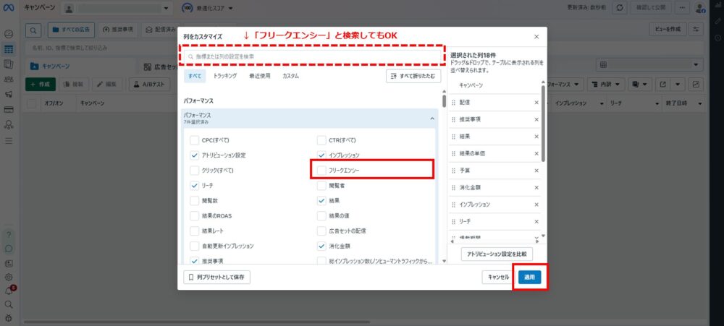The image size is (724, 326).
Task: Click the column search input field
Action: click(x=311, y=56)
